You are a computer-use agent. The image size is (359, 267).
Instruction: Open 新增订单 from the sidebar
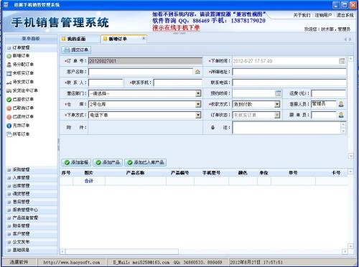click(18, 56)
